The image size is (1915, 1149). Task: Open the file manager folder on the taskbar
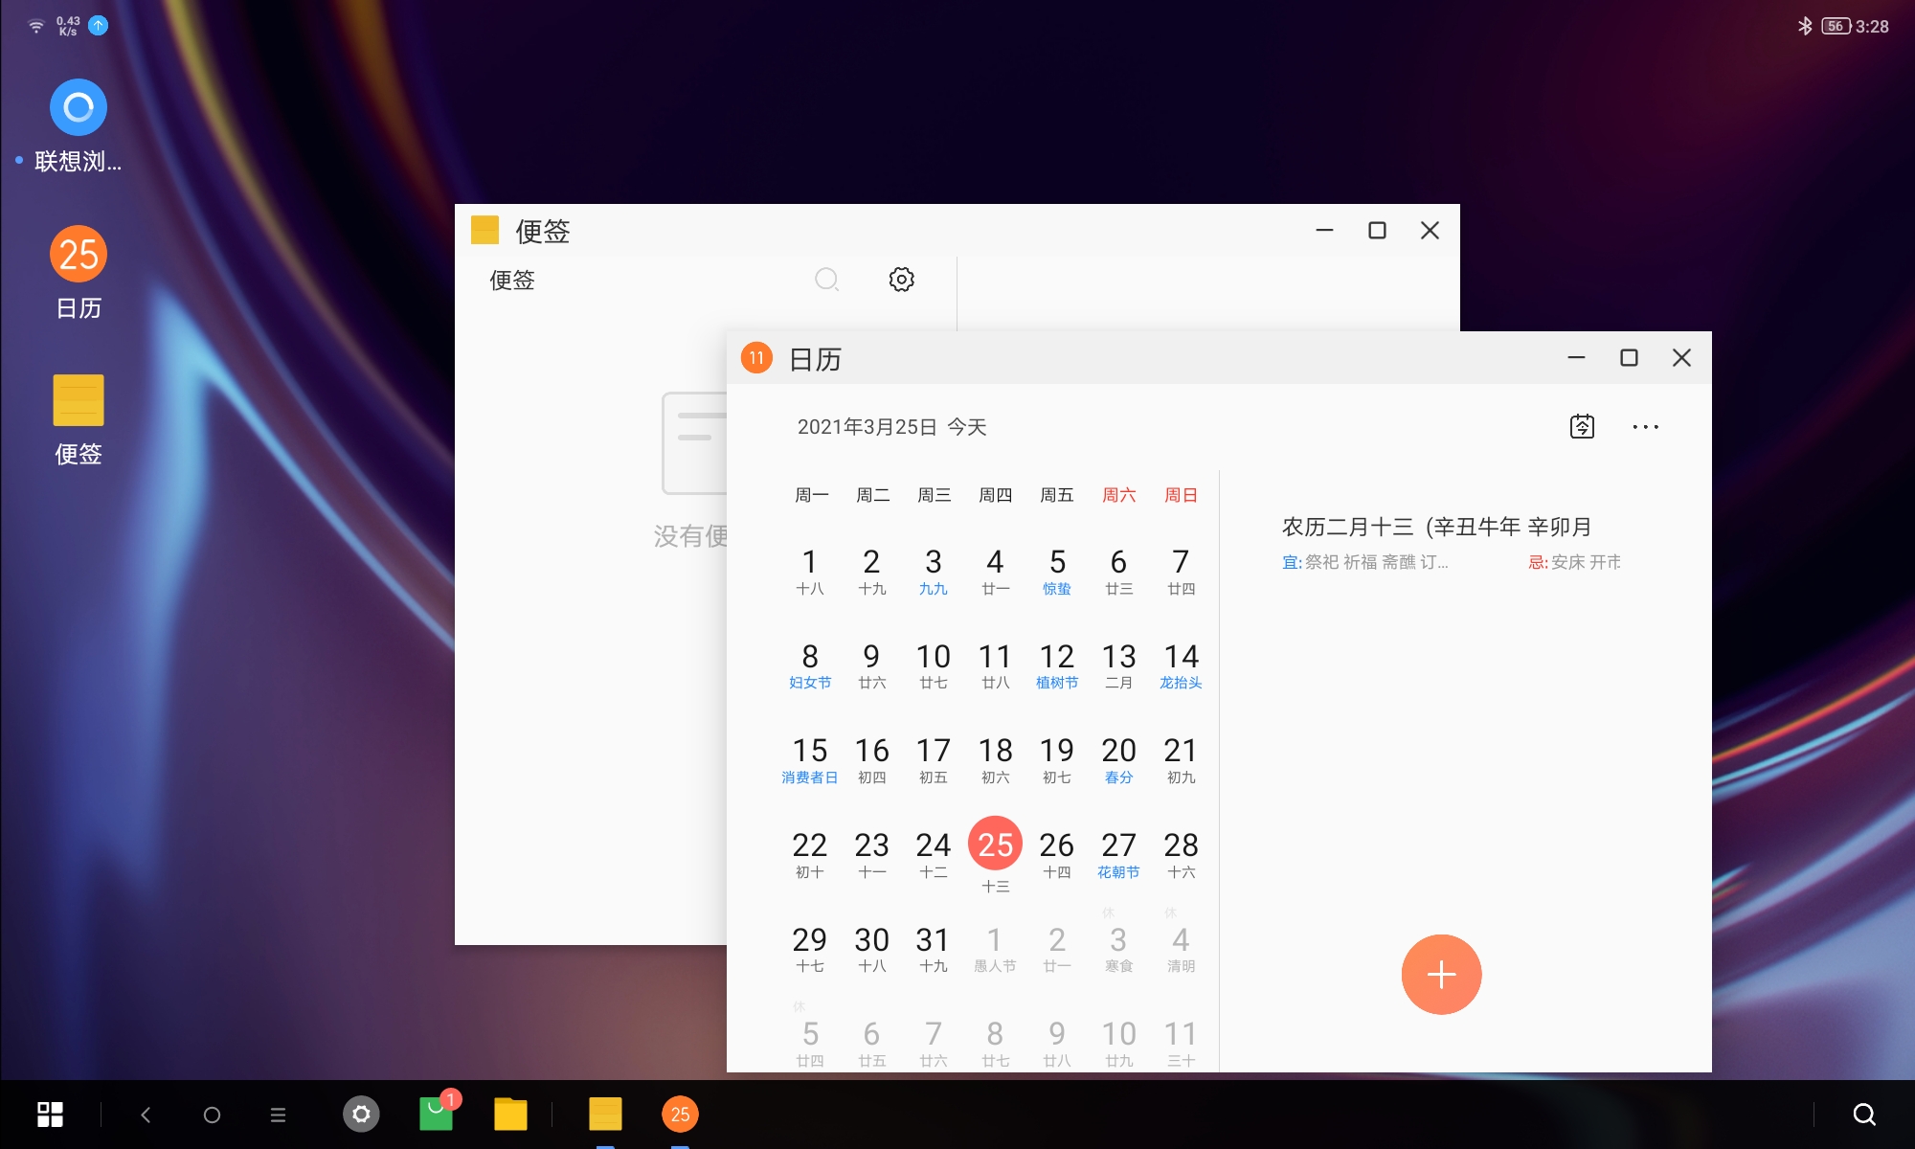click(510, 1115)
